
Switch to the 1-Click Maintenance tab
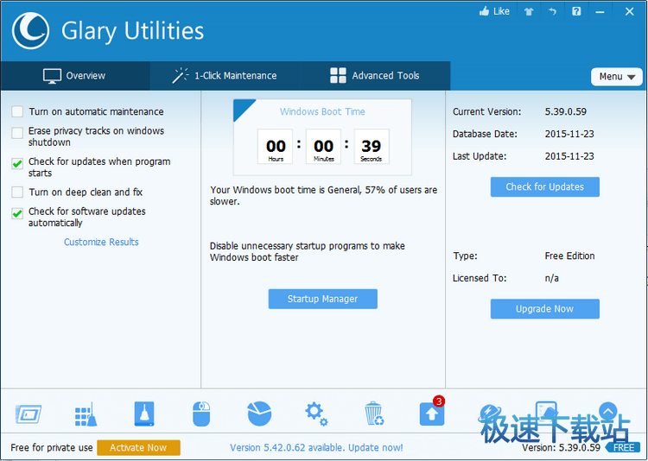pos(225,76)
